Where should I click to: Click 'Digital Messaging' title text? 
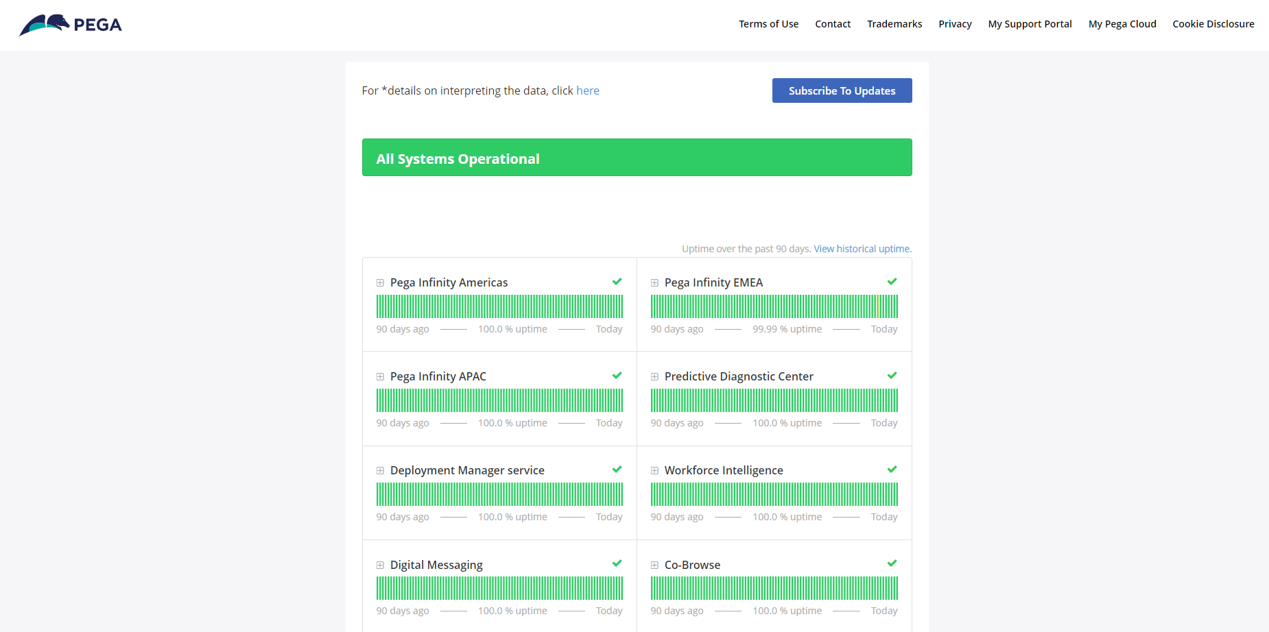coord(436,565)
